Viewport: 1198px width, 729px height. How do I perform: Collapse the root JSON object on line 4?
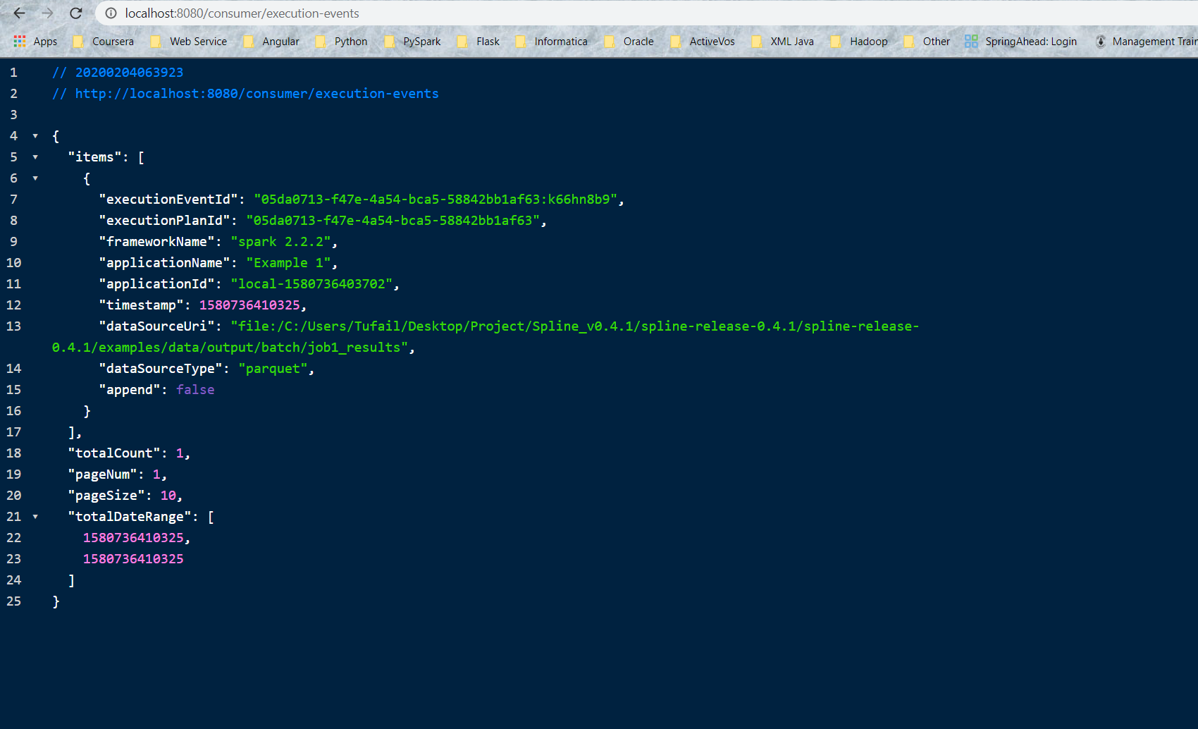(x=35, y=135)
